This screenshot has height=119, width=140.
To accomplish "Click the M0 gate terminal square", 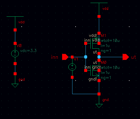I will (86, 70).
